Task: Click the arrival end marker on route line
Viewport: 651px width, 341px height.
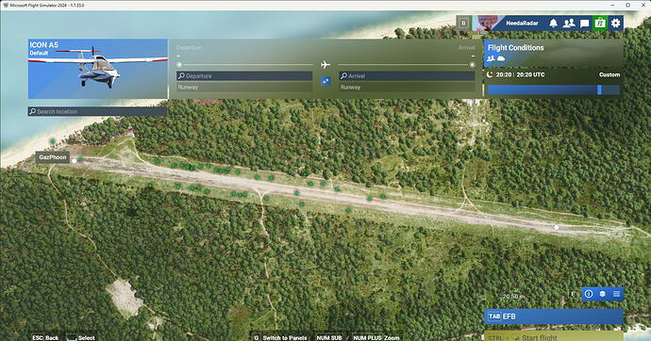Action: tap(472, 65)
